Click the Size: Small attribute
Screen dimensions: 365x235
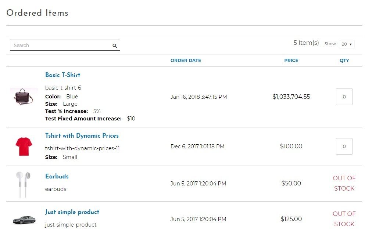(x=61, y=157)
